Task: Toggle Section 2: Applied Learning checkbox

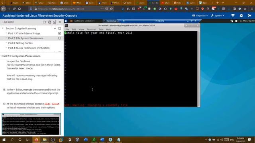Action: coord(60,28)
